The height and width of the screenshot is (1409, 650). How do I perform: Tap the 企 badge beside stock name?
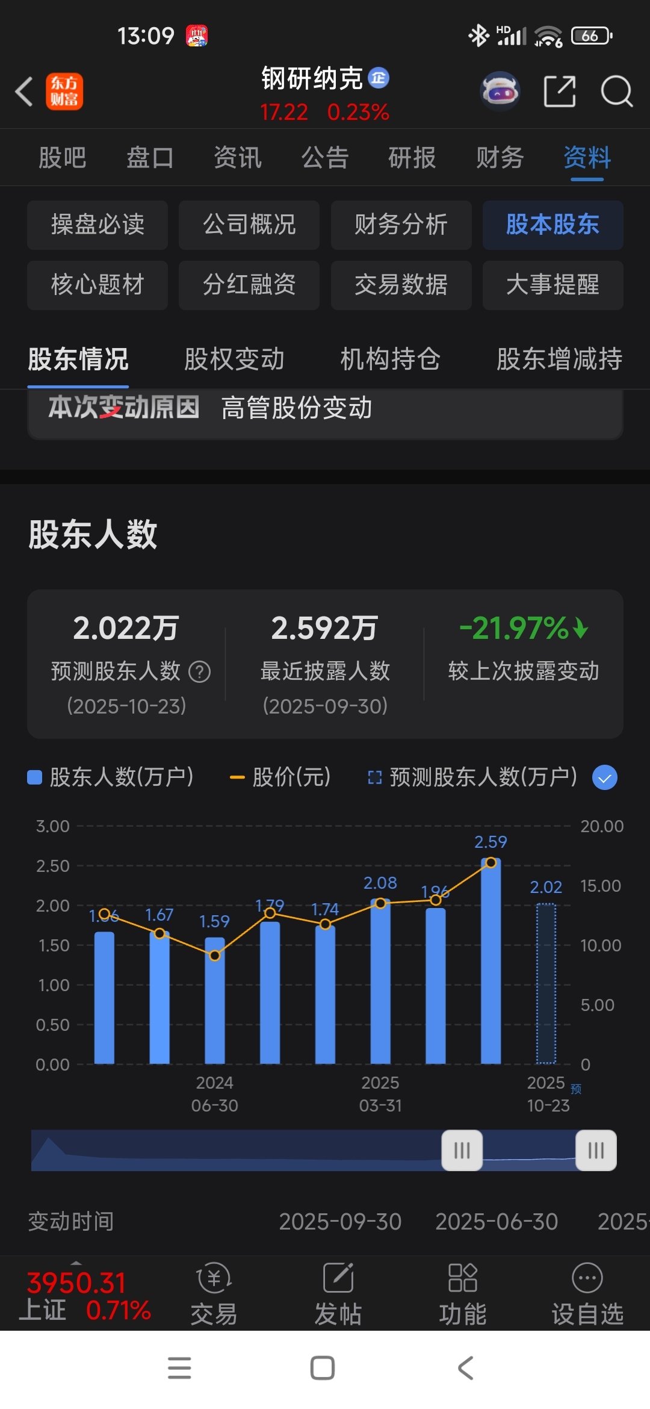click(379, 78)
